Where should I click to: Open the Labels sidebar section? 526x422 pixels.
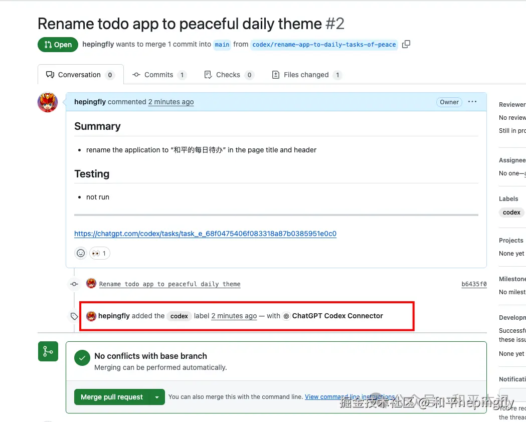click(508, 199)
